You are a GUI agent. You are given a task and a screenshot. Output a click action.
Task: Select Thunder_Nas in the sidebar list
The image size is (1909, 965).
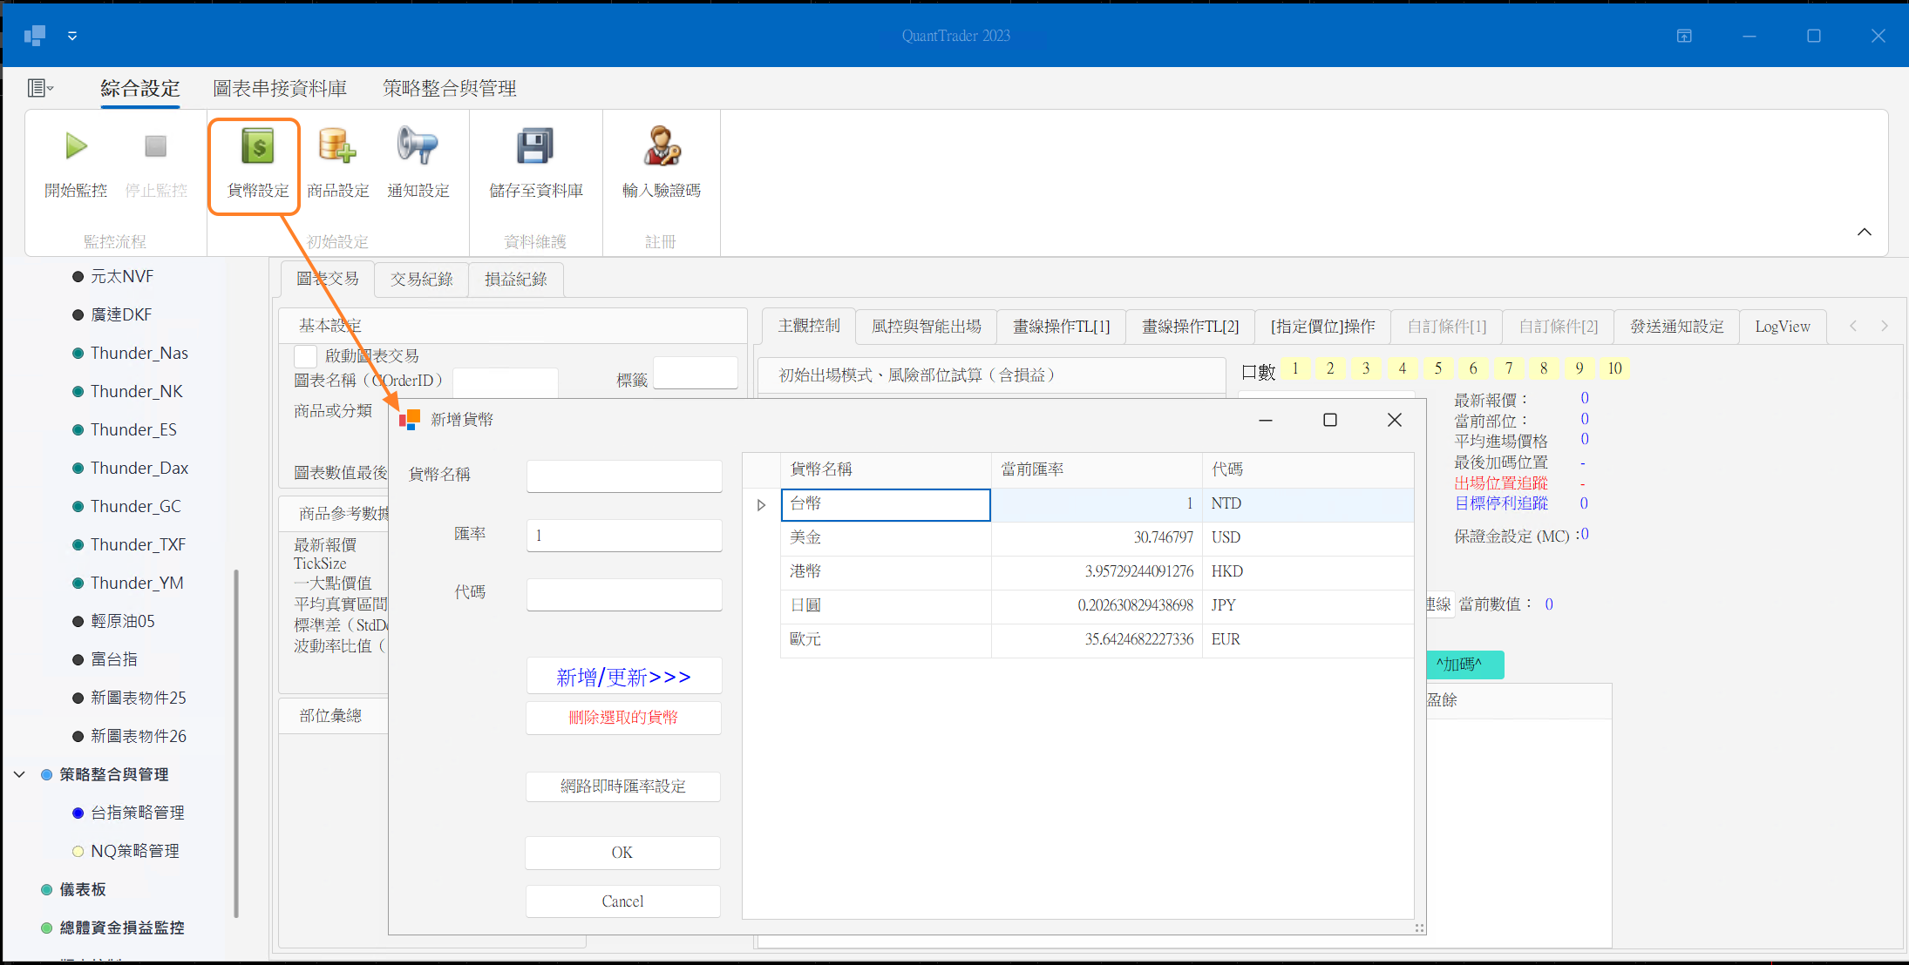pyautogui.click(x=139, y=353)
